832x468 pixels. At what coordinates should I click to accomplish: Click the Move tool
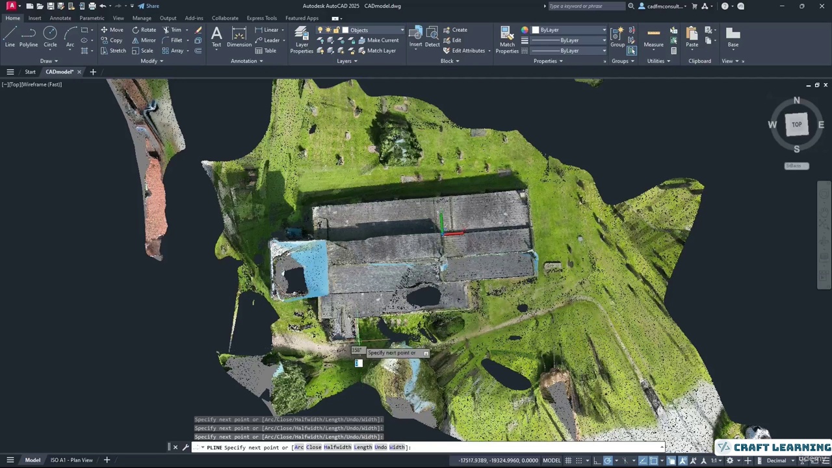coord(112,30)
